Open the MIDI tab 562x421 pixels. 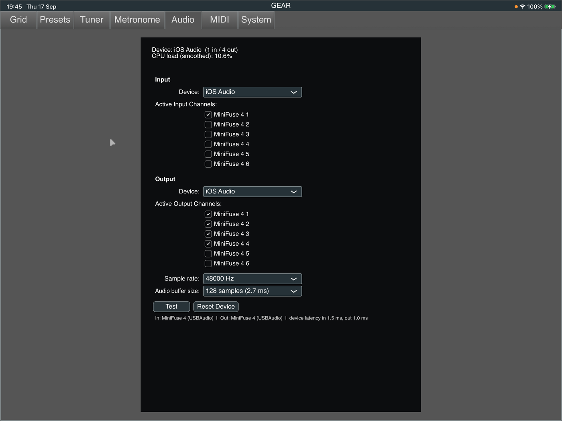click(220, 20)
